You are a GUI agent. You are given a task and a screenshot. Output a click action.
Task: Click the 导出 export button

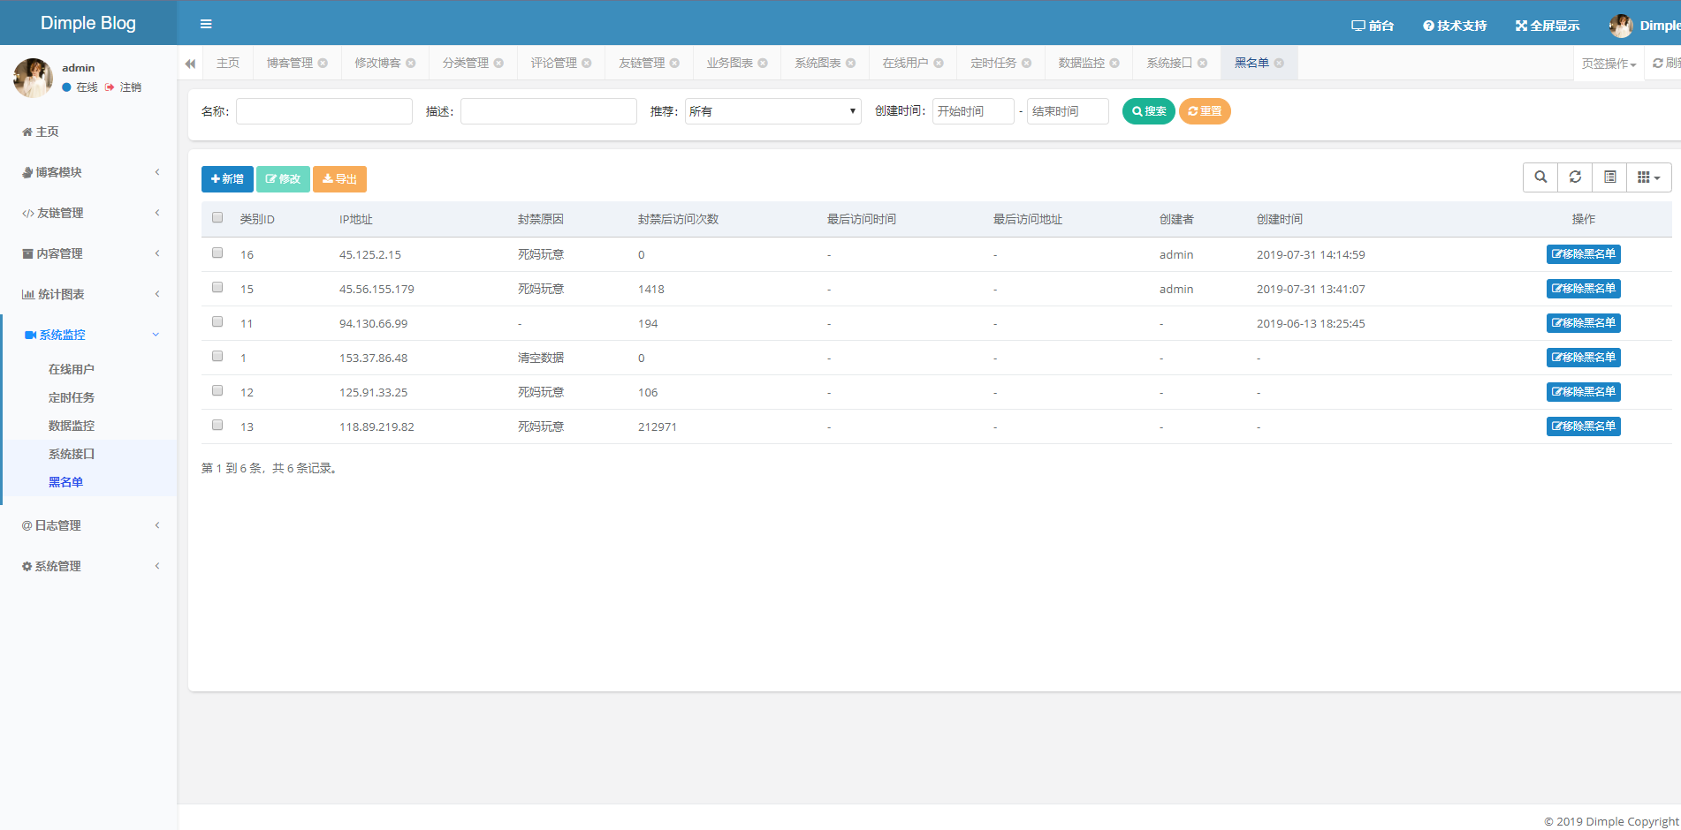point(339,179)
